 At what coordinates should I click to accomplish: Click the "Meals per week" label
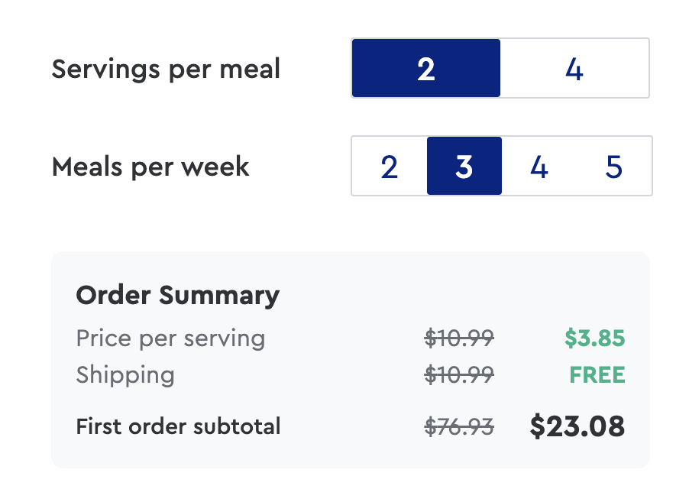(x=150, y=167)
